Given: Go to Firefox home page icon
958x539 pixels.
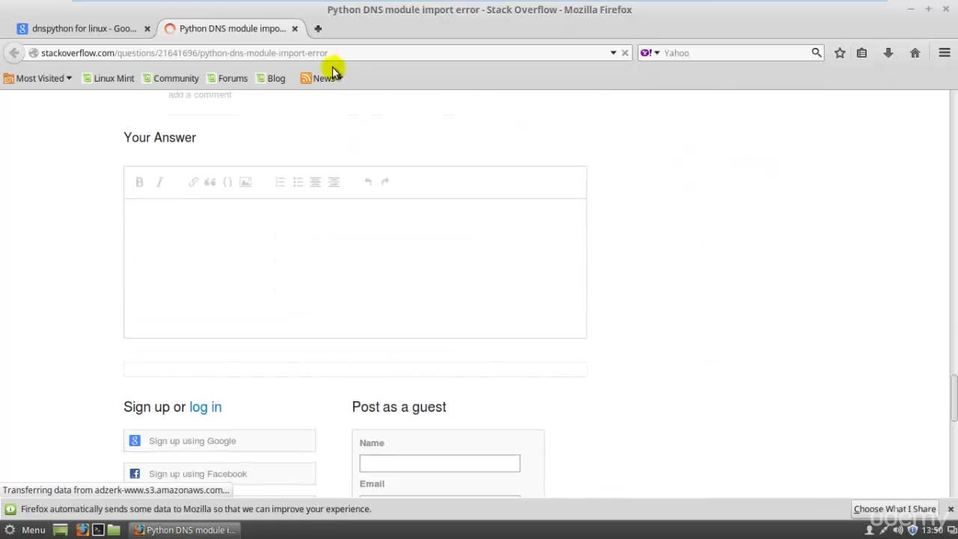Looking at the screenshot, I should pos(915,52).
